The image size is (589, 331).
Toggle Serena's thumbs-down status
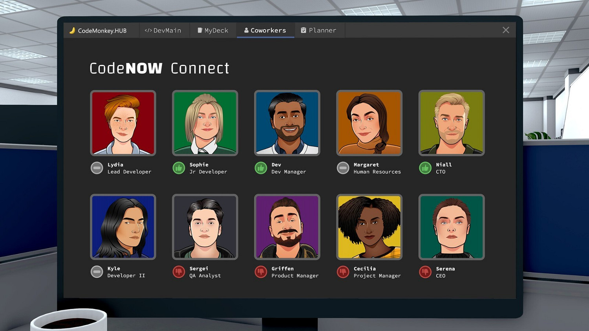pos(425,272)
